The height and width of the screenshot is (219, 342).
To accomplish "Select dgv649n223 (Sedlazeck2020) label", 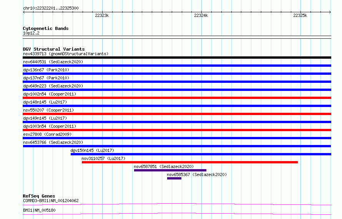I will pos(53,86).
